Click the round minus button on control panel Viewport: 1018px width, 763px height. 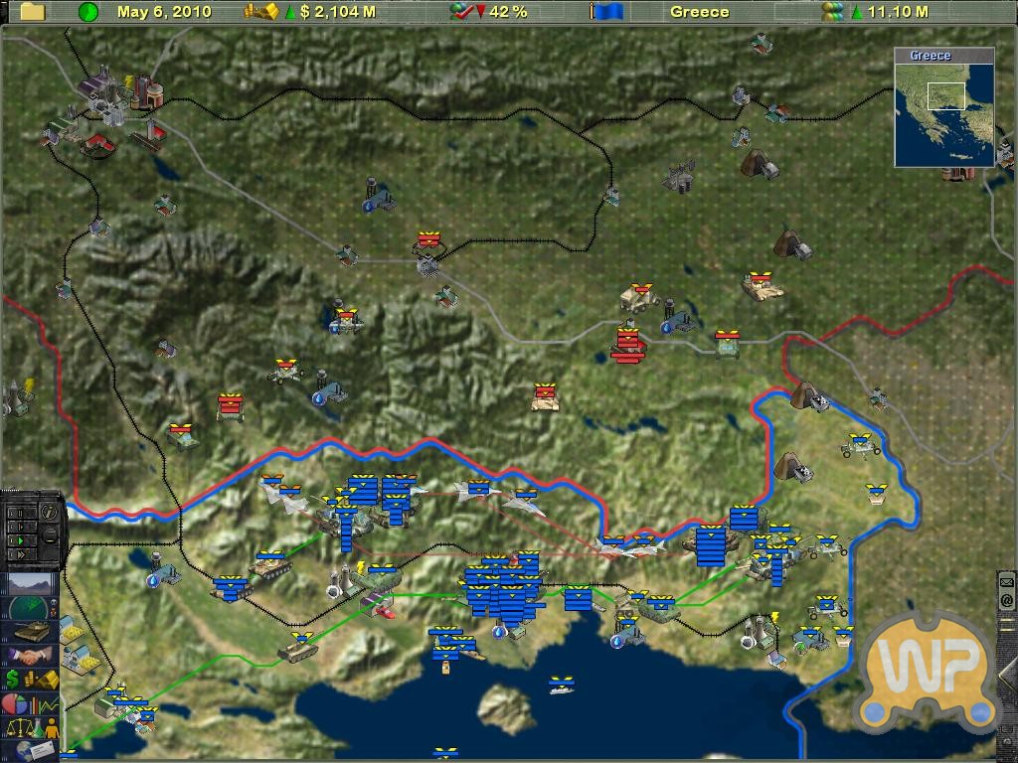(x=49, y=536)
